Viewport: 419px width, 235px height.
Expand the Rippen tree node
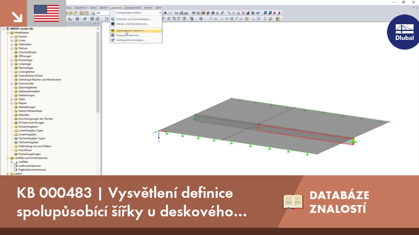click(x=12, y=103)
